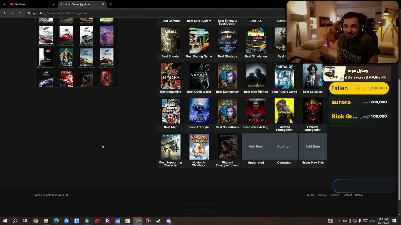Reload the grids.fun page
Image resolution: width=401 pixels, height=225 pixels.
[x=20, y=13]
